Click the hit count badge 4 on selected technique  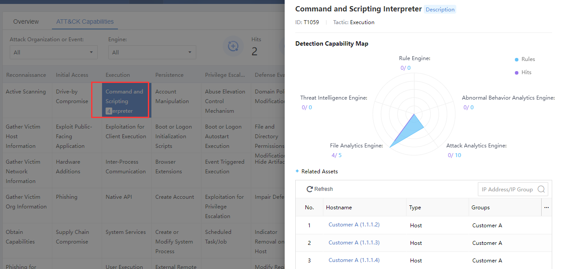109,111
